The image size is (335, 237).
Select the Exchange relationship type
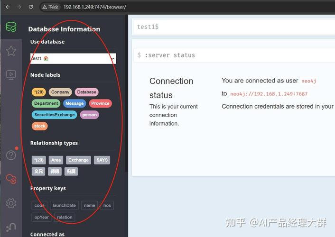pos(78,160)
